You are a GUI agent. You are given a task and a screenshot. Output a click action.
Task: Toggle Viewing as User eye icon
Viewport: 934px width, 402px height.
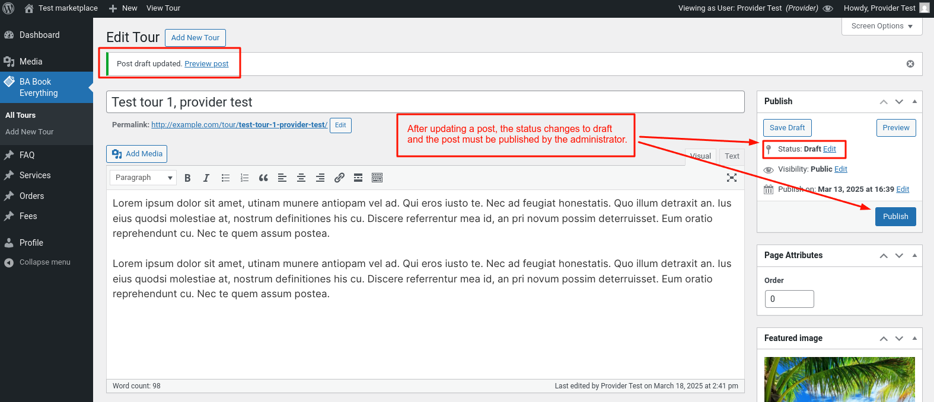point(828,8)
